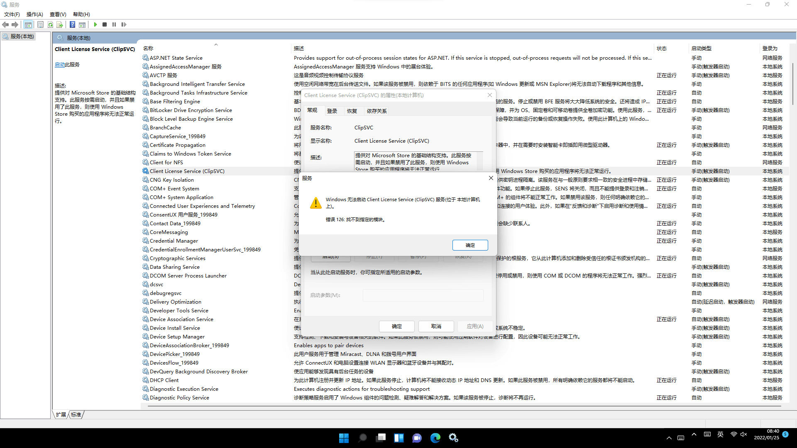Click 确定 in ClipSVC properties dialog
This screenshot has width=797, height=448.
point(397,326)
